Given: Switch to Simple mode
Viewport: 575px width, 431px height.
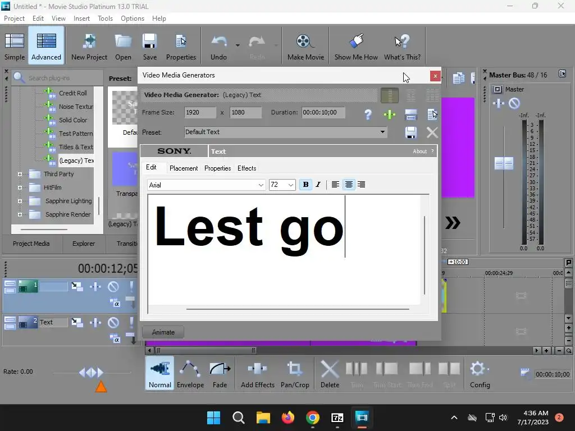Looking at the screenshot, I should 14,45.
